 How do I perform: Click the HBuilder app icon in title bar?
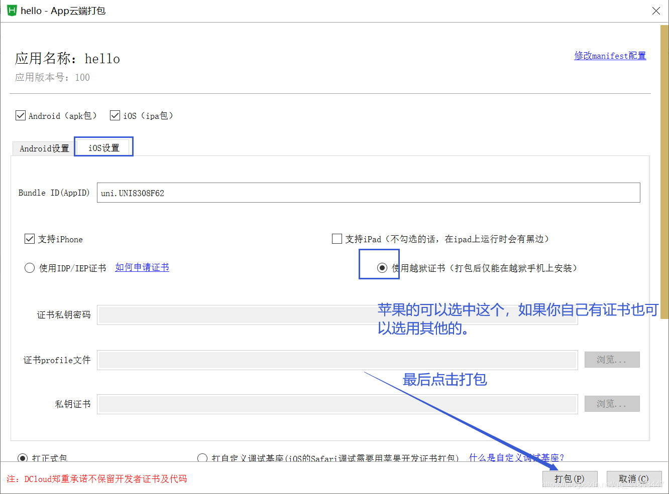point(12,11)
